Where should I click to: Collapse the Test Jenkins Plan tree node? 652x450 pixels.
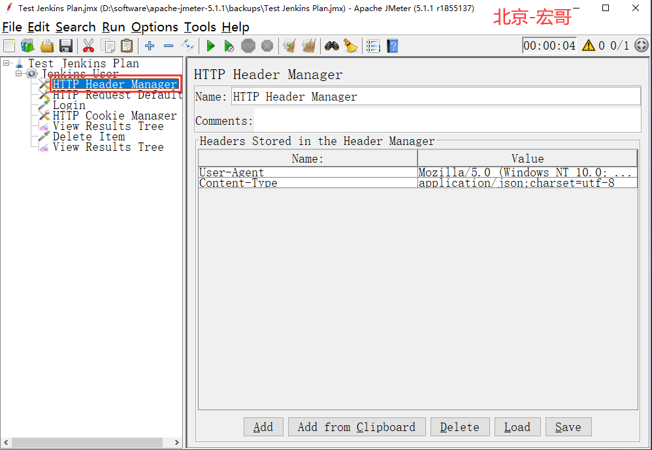coord(7,63)
